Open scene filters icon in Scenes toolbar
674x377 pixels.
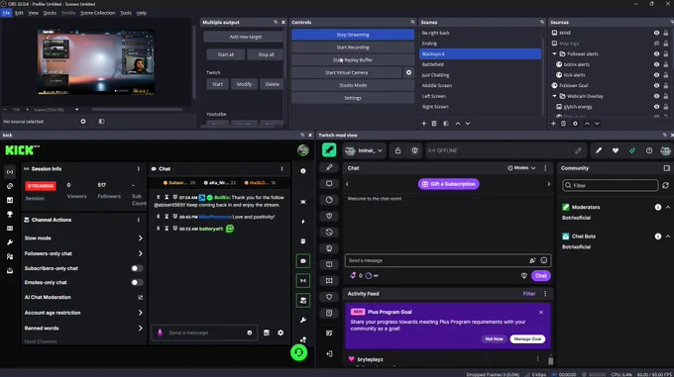(446, 124)
